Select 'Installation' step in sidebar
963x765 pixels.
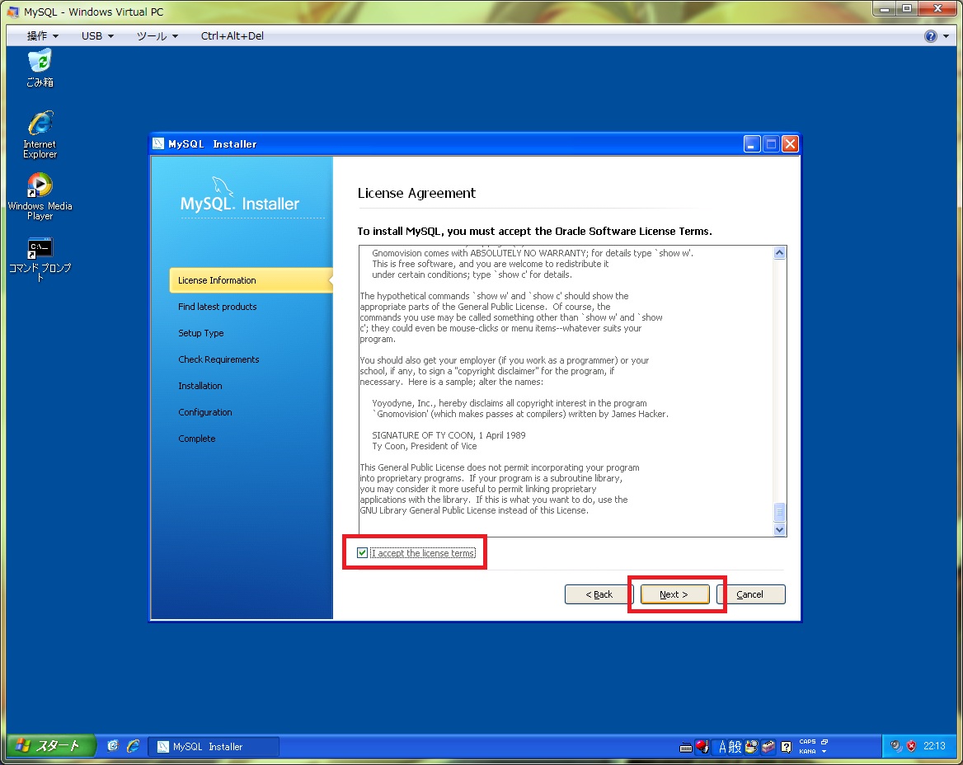(200, 386)
